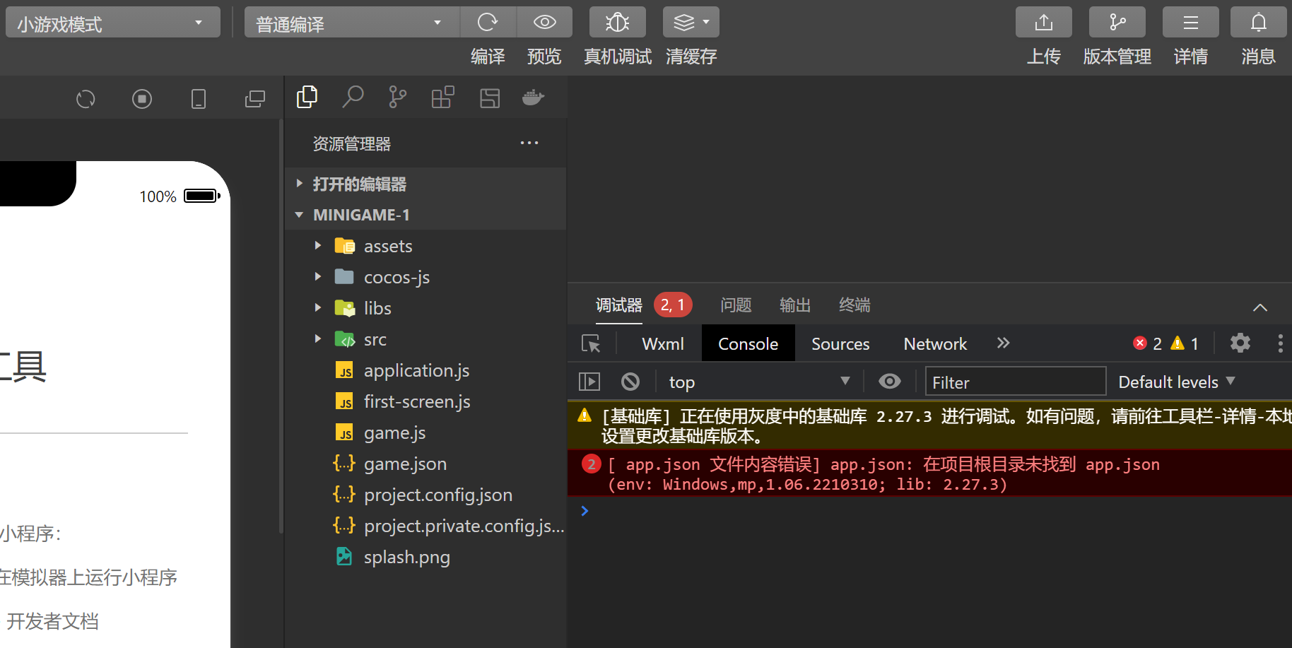The height and width of the screenshot is (648, 1292).
Task: Click the compile refresh icon
Action: (x=488, y=23)
